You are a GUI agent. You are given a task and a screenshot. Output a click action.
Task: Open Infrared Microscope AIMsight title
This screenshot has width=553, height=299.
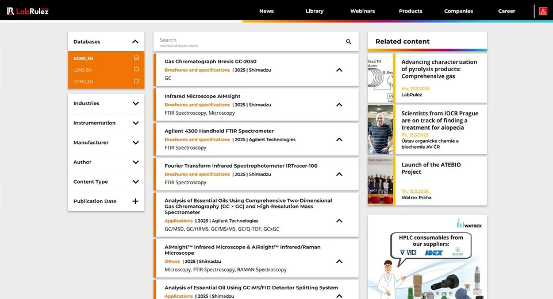(x=202, y=96)
